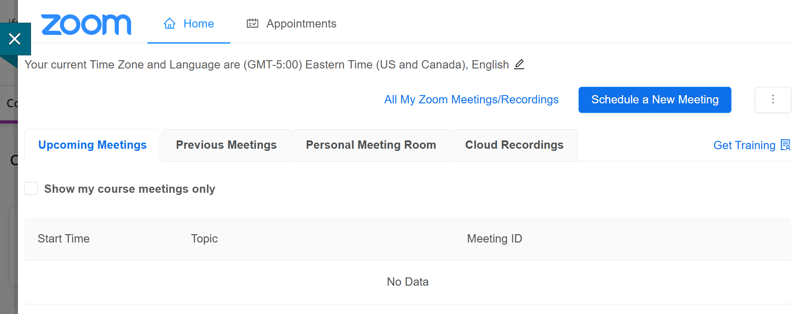The width and height of the screenshot is (797, 314).
Task: Click the Meeting ID column header
Action: point(494,239)
